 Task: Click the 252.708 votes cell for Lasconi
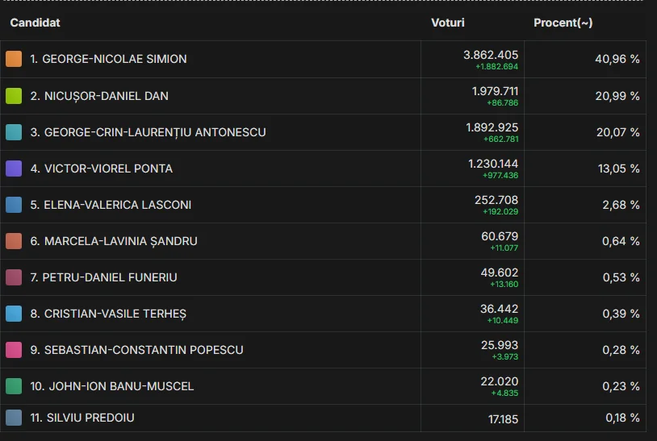(x=496, y=200)
